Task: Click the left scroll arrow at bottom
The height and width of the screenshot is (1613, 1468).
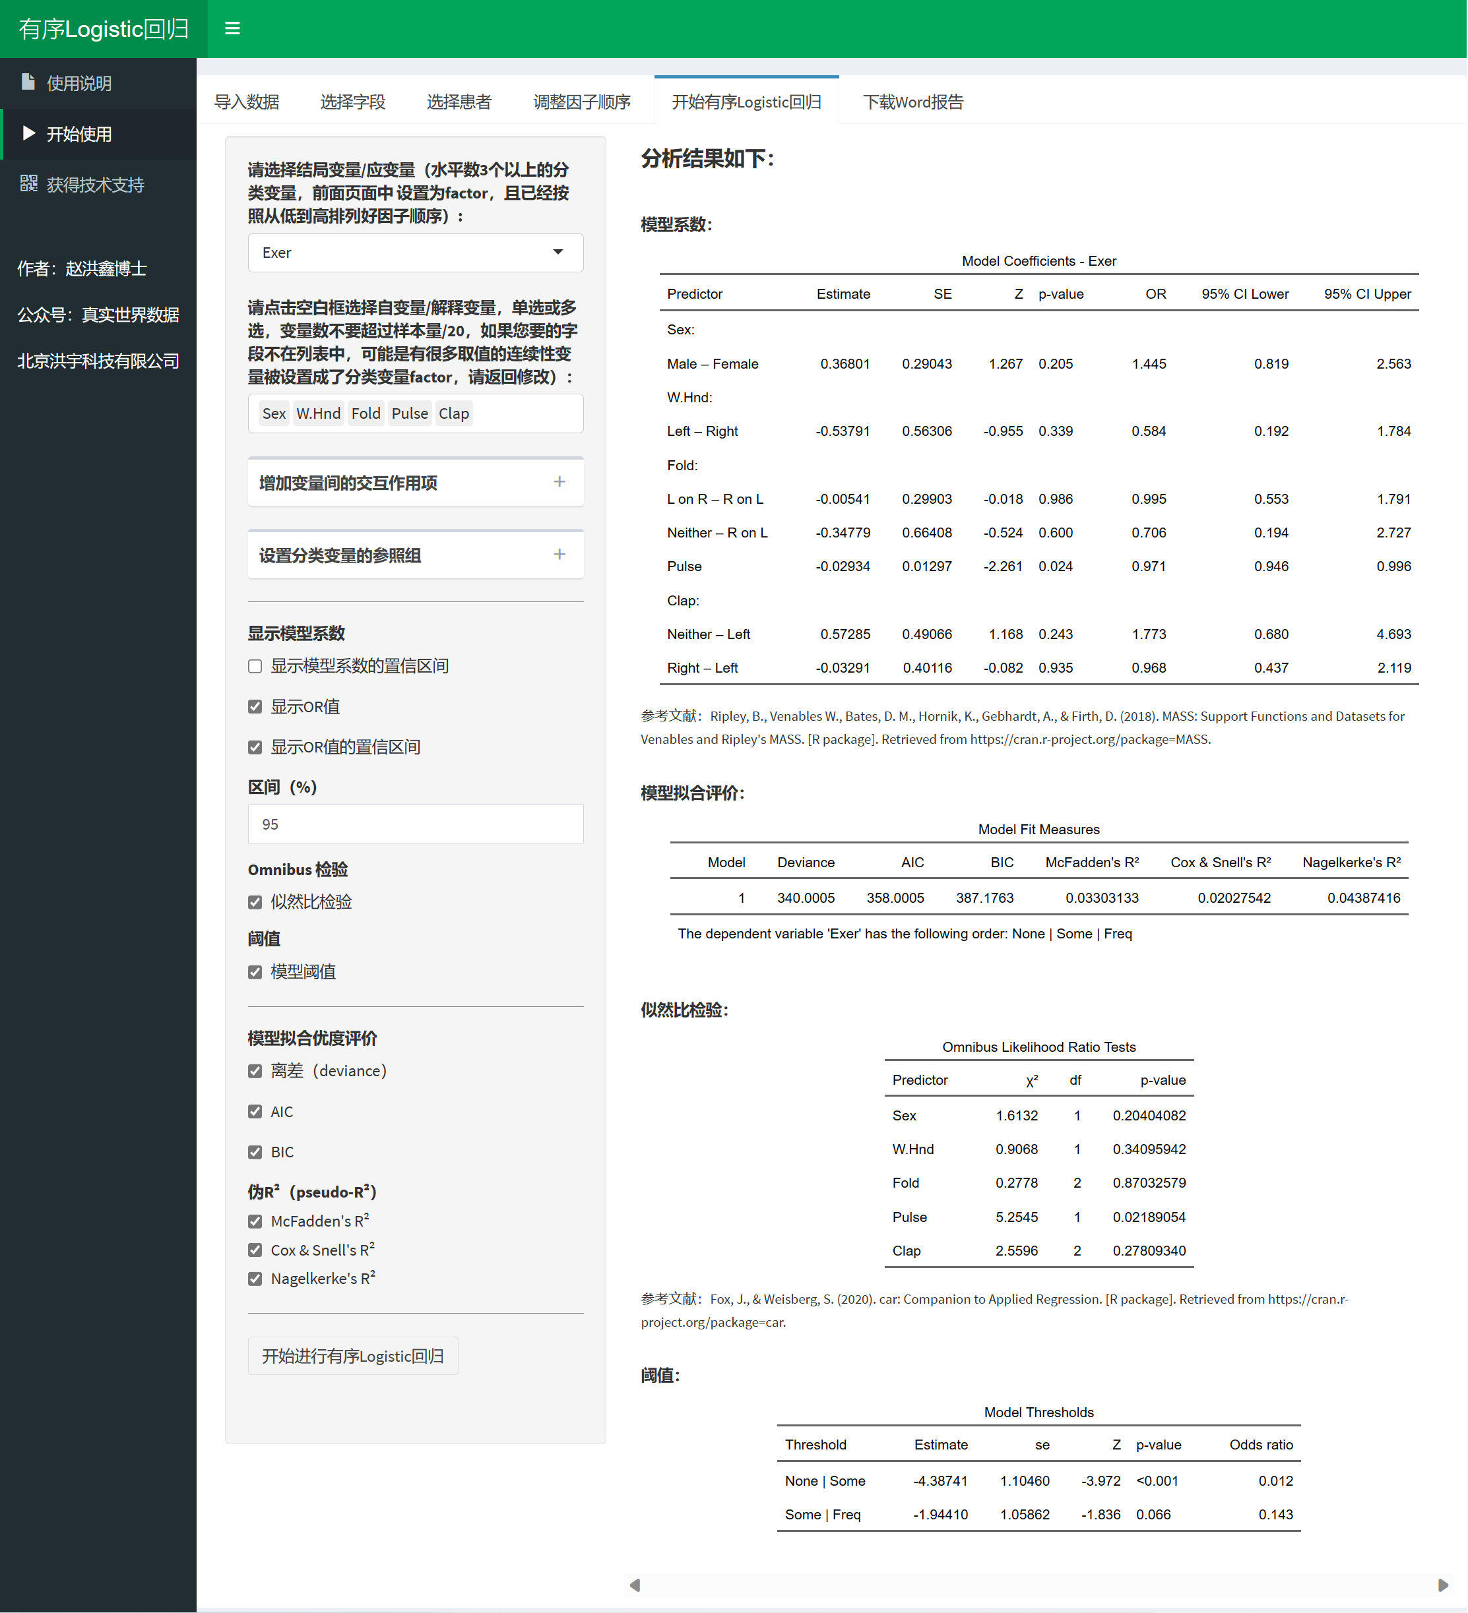Action: (x=635, y=1585)
